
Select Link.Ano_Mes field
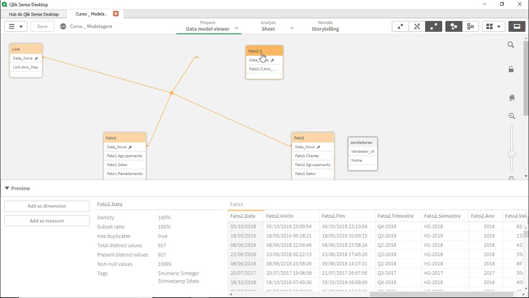point(26,67)
